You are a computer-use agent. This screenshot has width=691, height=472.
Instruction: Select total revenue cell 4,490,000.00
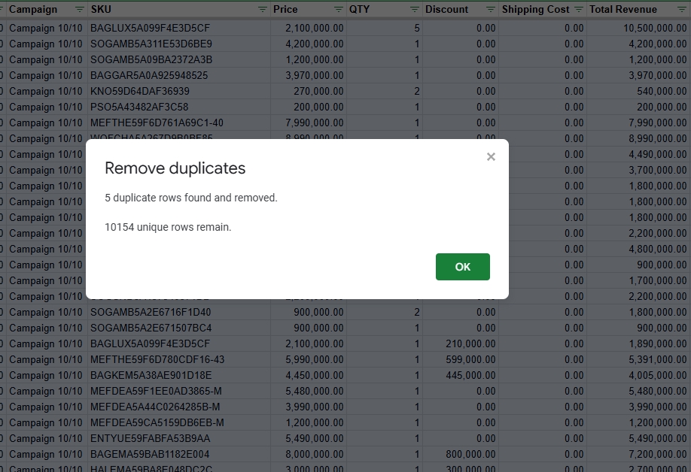[x=638, y=155]
